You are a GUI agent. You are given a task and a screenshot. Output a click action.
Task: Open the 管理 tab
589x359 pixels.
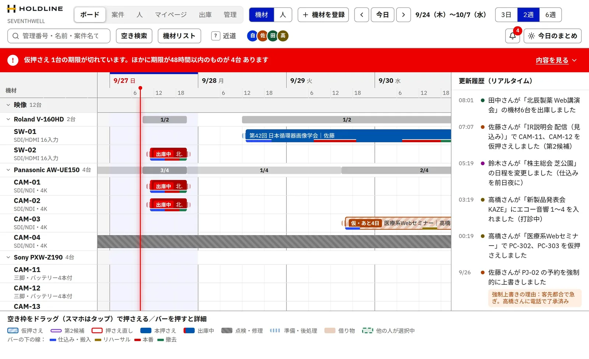click(x=230, y=15)
